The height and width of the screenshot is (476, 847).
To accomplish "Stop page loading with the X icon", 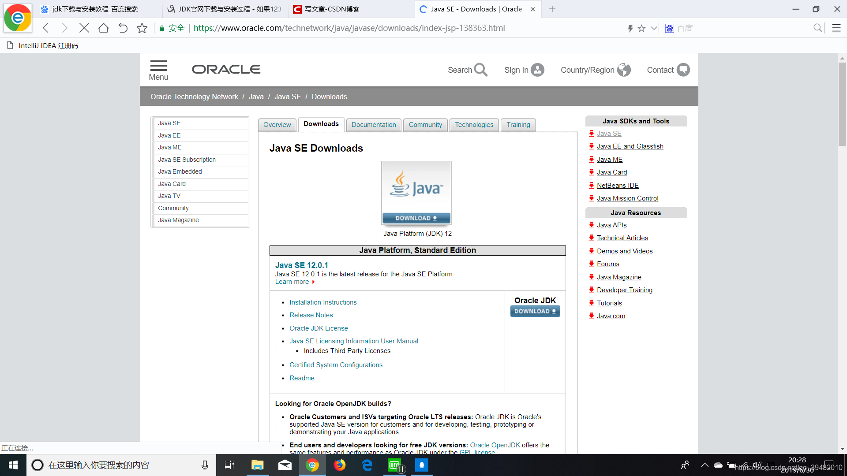I will pos(84,28).
